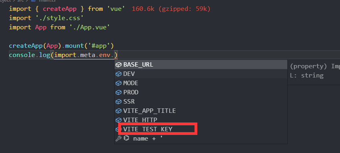Screen dimensions: 340x153
Task: Choose the MODE suggestion entry
Action: coord(201,83)
